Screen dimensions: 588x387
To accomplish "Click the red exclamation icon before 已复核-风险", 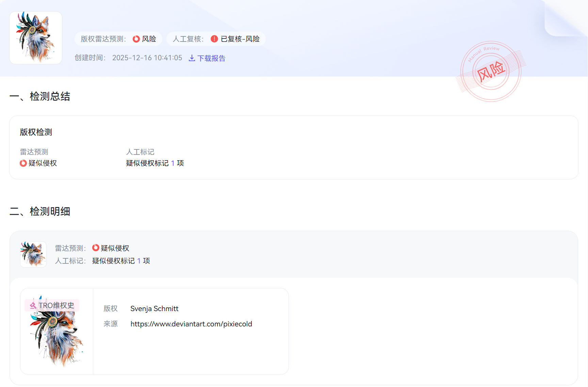I will click(214, 39).
